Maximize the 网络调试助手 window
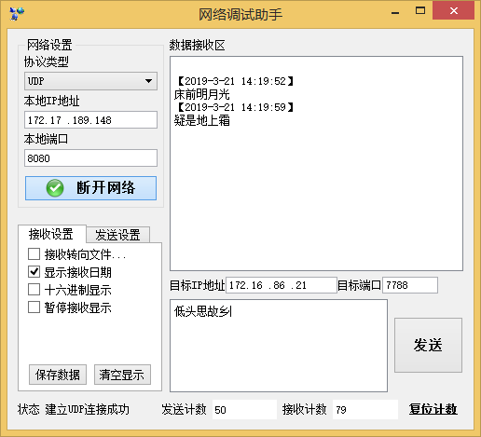 (420, 11)
